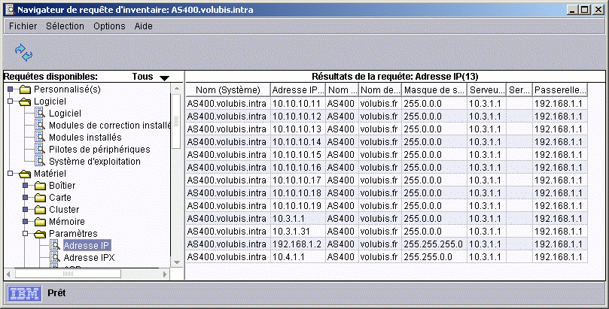Select the IP cell 10.4.1.1

click(x=298, y=257)
